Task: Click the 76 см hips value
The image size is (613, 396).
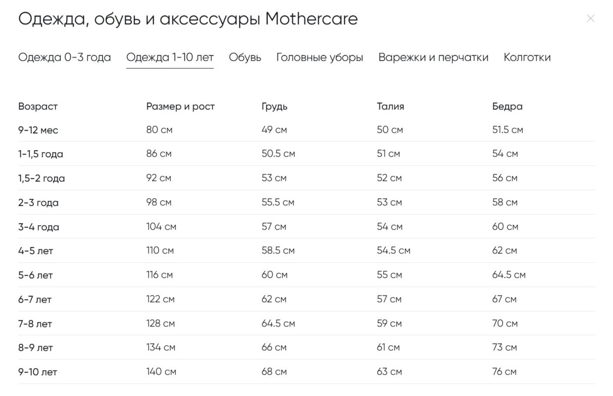Action: pyautogui.click(x=505, y=372)
